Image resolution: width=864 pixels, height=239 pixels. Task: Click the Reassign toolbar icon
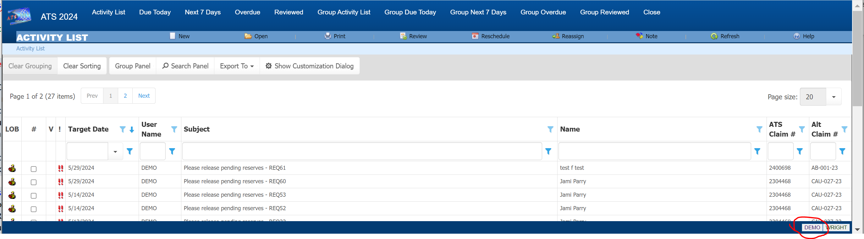(555, 36)
